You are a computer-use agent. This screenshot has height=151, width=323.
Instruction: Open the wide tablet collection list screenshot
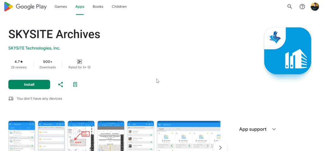(x=189, y=136)
